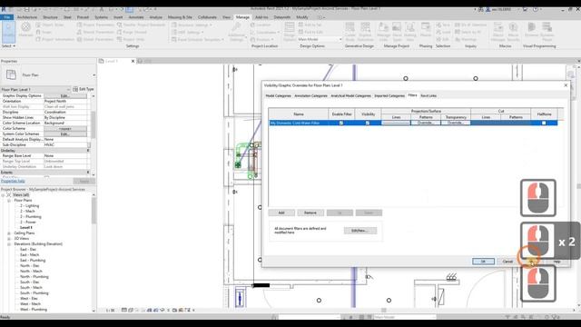Open the Macro Manager
This screenshot has height=327, width=581.
point(498,32)
